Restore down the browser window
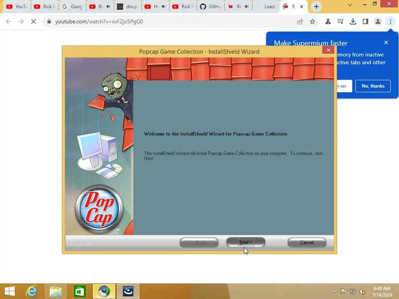Screen dimensions: 399x299 374,4
